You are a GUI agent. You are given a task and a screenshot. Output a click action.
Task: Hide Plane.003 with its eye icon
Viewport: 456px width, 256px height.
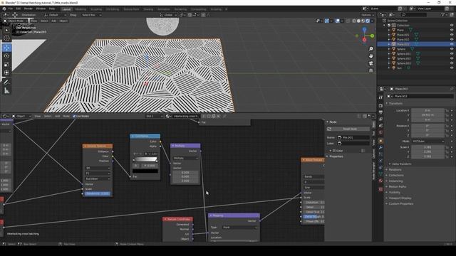click(x=452, y=44)
